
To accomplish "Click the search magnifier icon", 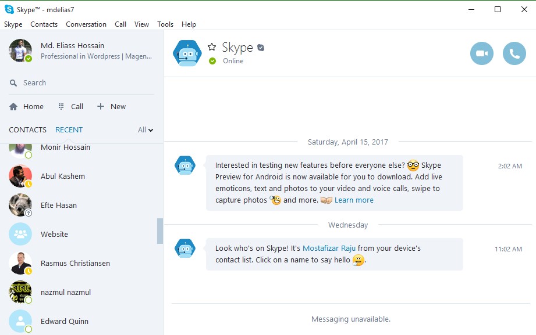I will pyautogui.click(x=13, y=83).
